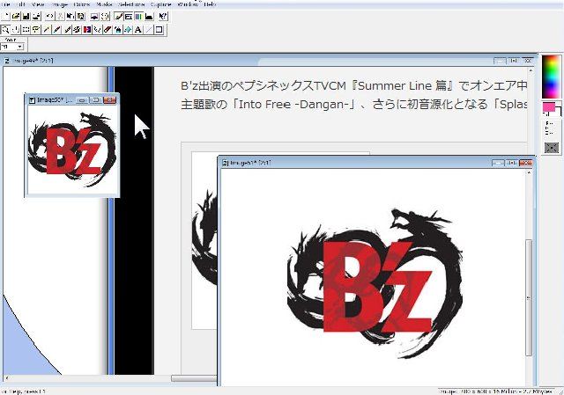Click the context Help arrow icon
This screenshot has height=395, width=564.
tap(162, 16)
